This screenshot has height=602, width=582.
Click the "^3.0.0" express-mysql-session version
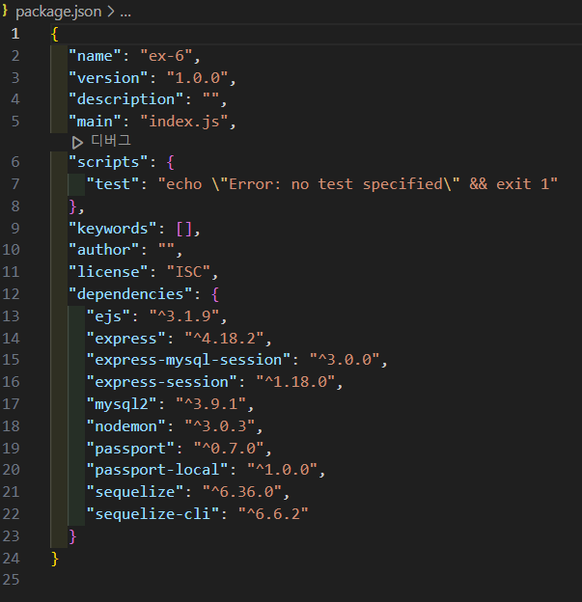[345, 360]
